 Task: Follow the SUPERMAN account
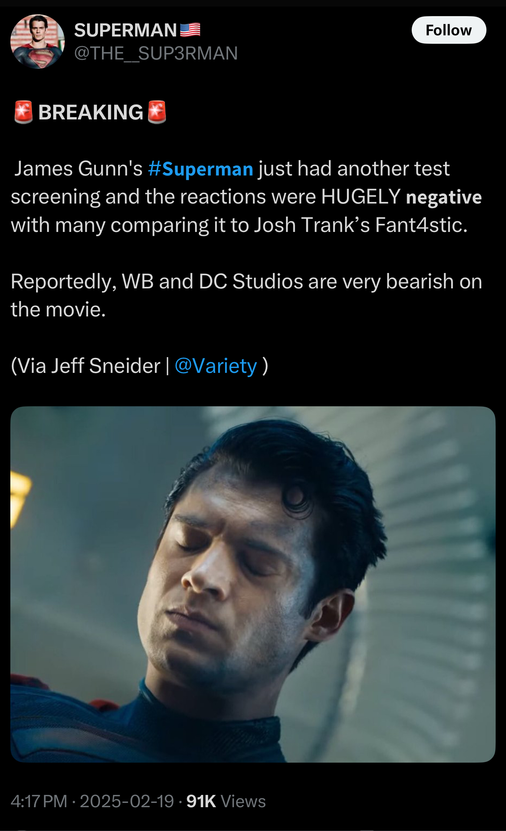[449, 30]
